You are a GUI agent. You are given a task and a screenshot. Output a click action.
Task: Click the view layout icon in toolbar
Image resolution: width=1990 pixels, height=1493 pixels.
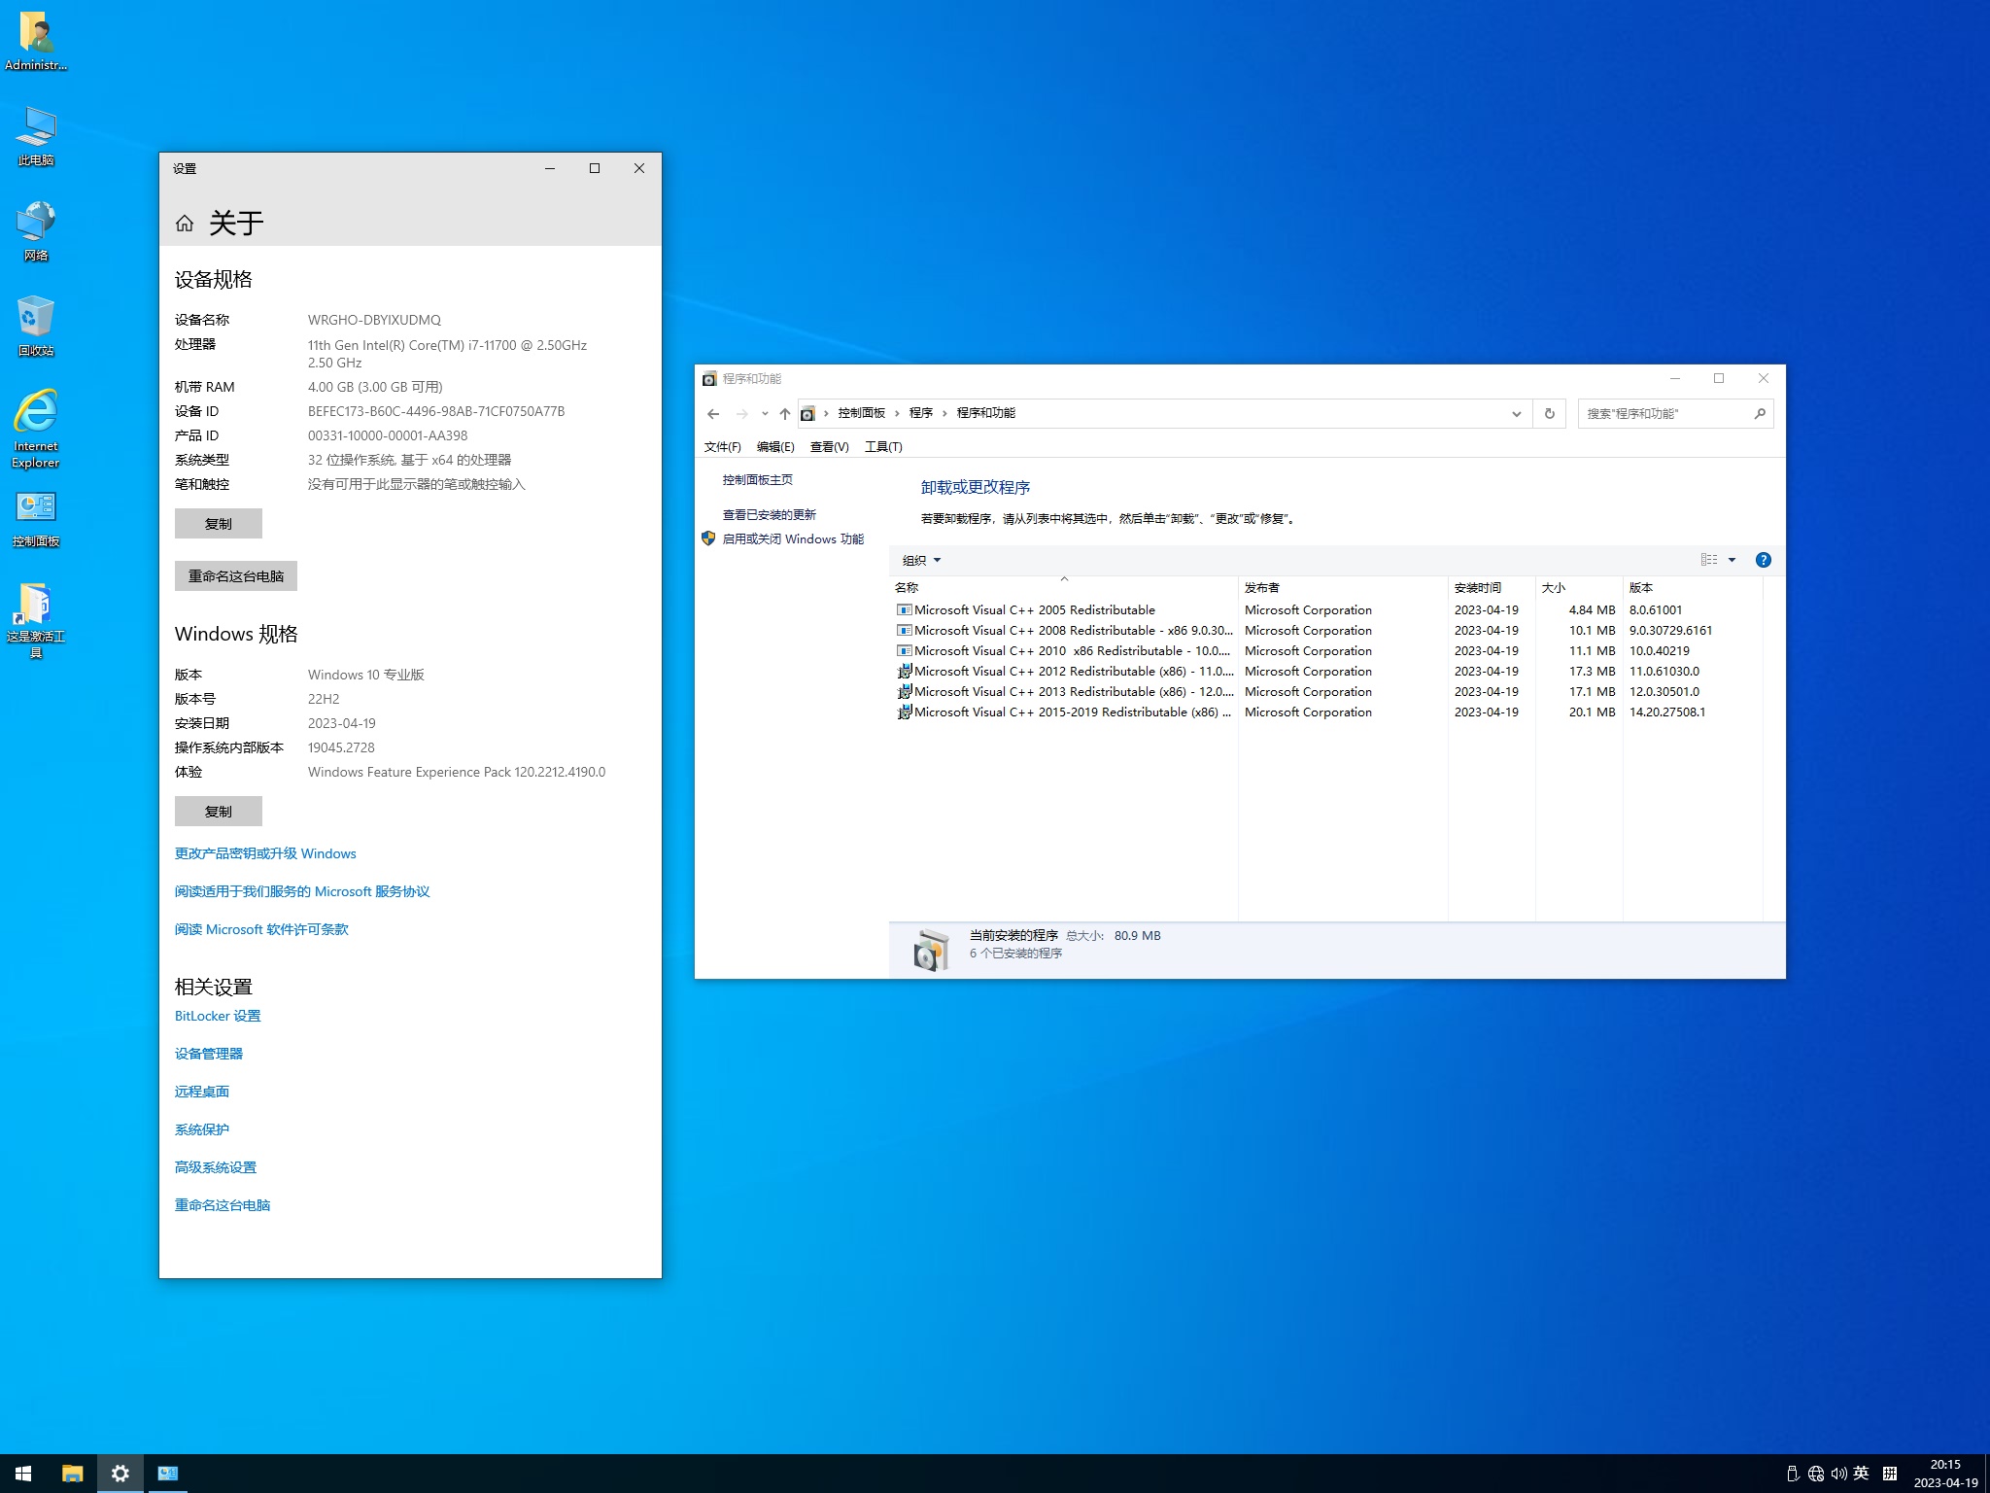(x=1709, y=560)
